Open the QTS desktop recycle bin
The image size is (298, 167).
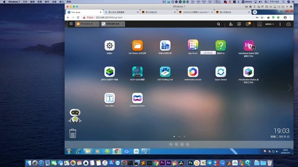pyautogui.click(x=73, y=133)
